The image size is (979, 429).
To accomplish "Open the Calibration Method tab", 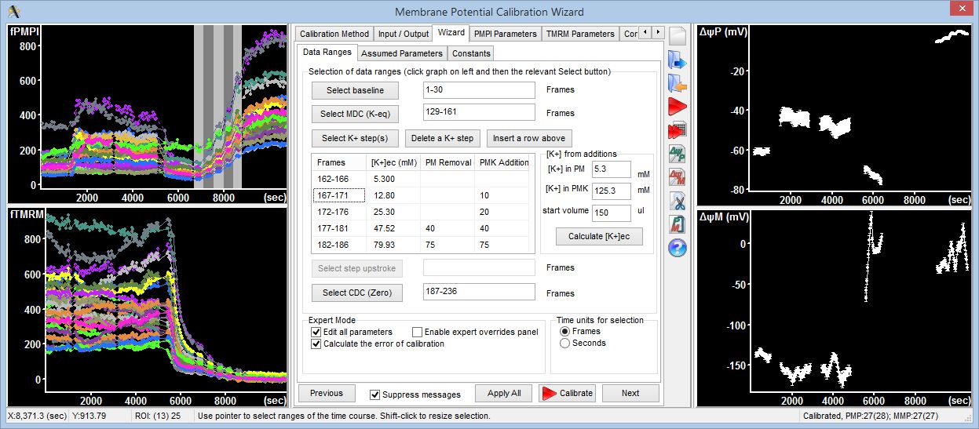I will click(x=334, y=34).
